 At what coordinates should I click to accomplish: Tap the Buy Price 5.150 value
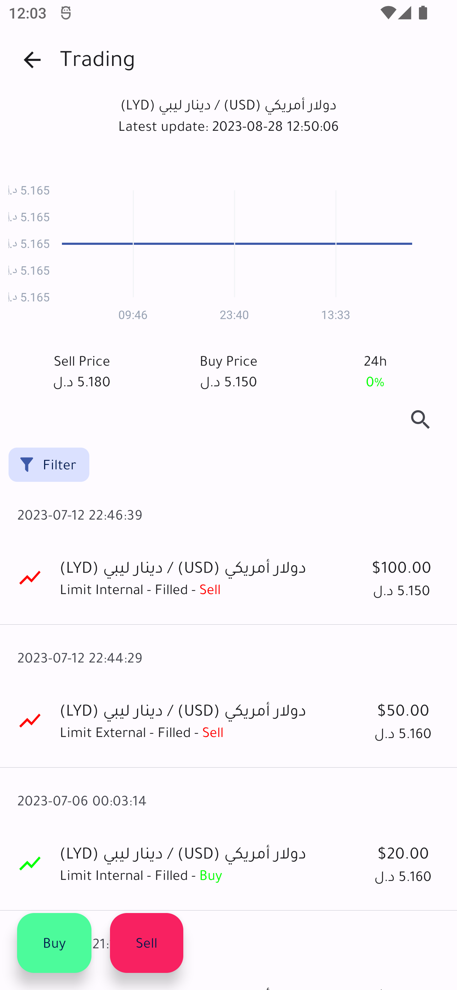tap(228, 382)
